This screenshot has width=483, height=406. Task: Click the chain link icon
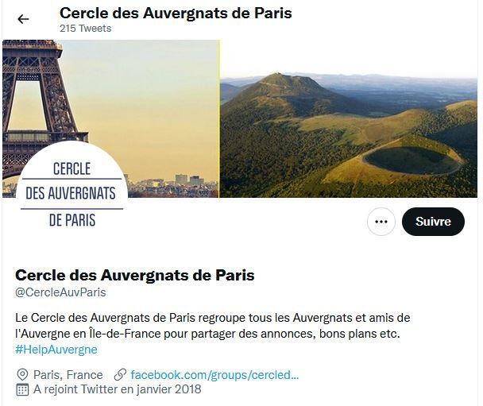point(120,374)
